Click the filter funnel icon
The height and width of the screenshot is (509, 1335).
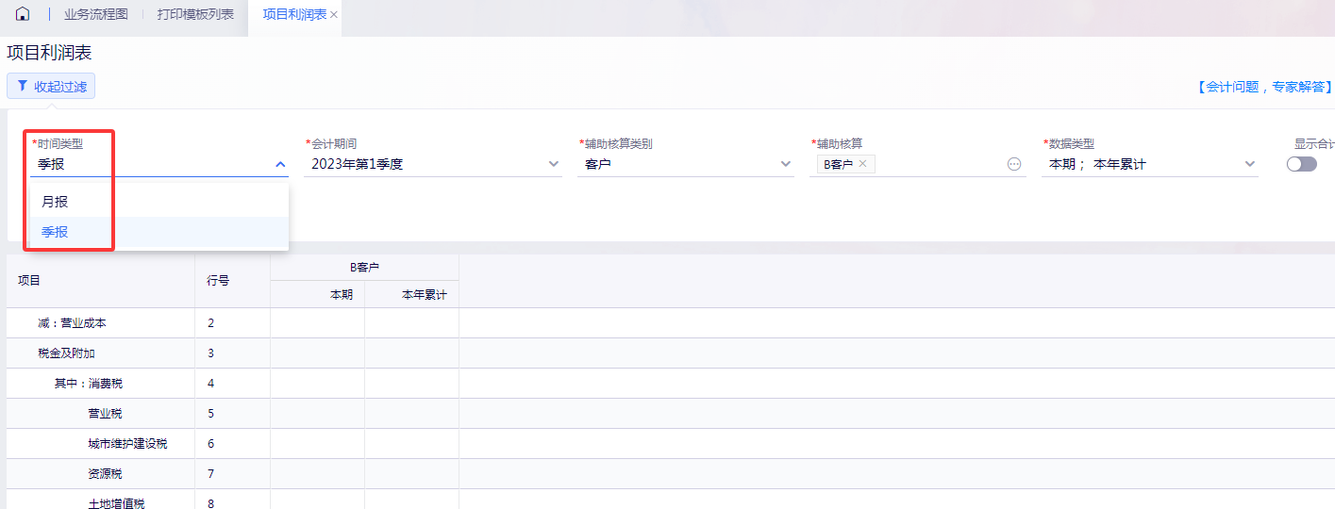pos(23,87)
